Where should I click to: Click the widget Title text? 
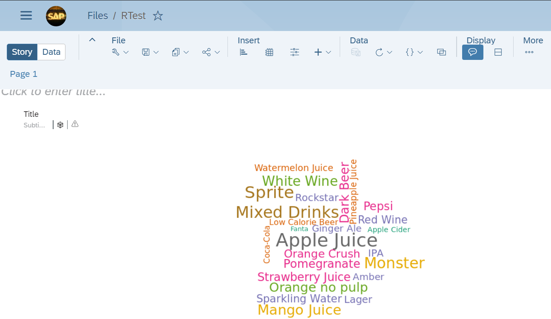click(31, 114)
